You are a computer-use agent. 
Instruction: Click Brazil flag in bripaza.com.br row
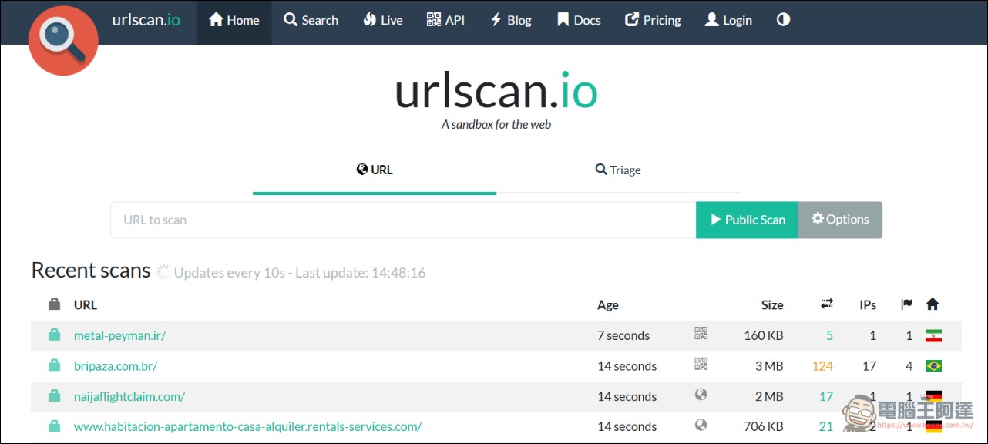pos(933,366)
